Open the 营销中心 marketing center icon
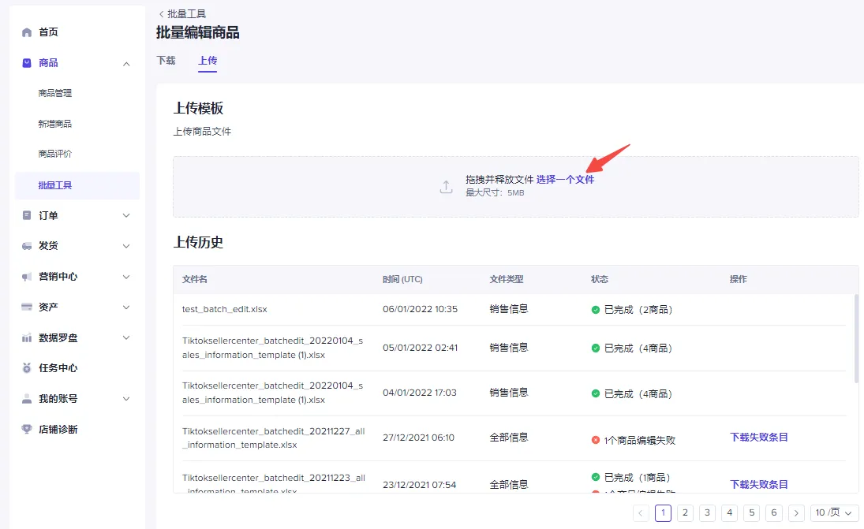Image resolution: width=864 pixels, height=529 pixels. (x=25, y=276)
